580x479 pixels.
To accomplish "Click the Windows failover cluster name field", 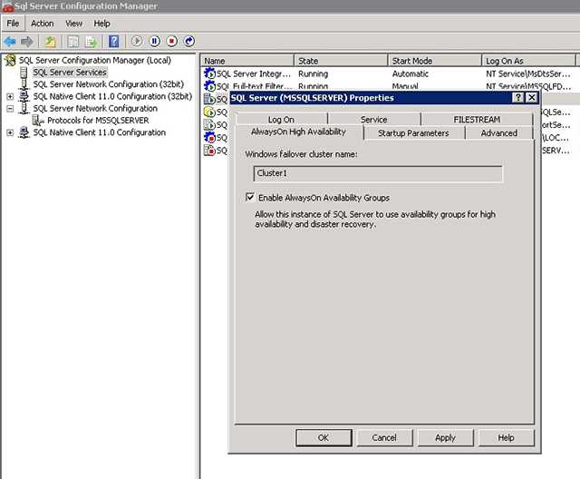I will [378, 173].
